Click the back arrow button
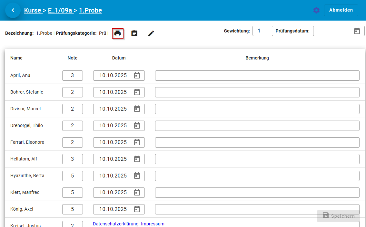The height and width of the screenshot is (227, 366). point(13,10)
